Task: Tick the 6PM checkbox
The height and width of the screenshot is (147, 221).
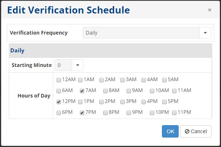Action: point(59,113)
